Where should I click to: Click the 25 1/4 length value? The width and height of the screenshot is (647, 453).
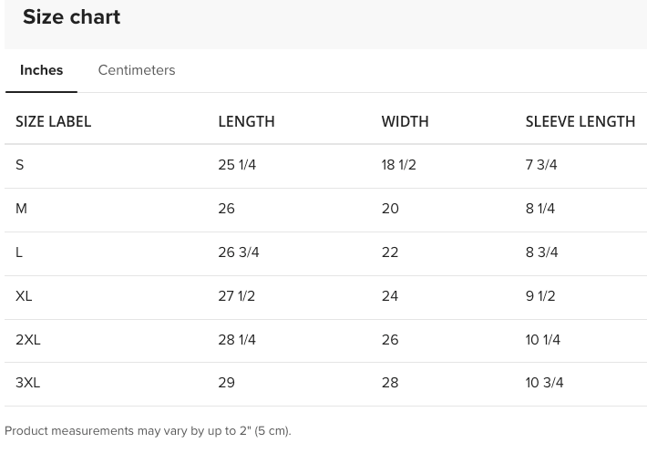(x=237, y=165)
